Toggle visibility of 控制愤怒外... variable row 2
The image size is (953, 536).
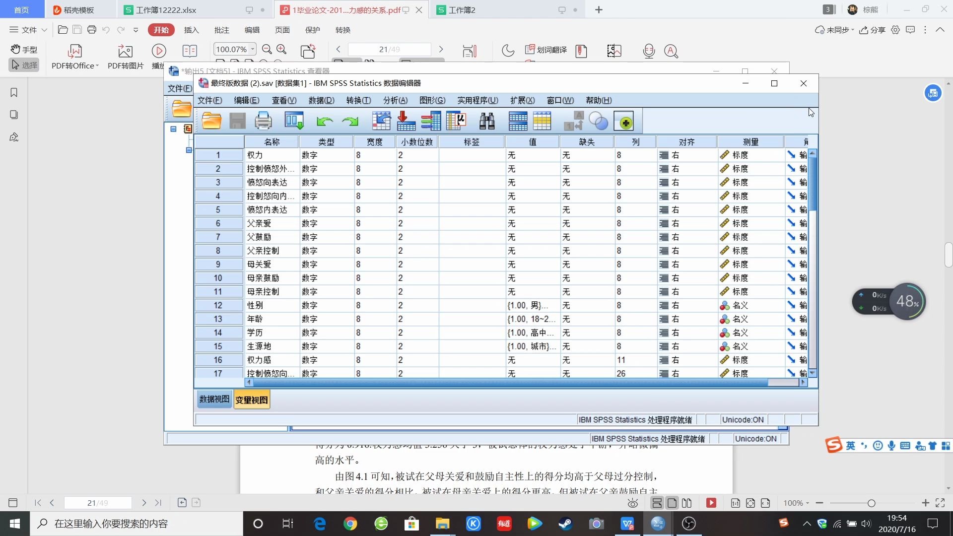[218, 169]
